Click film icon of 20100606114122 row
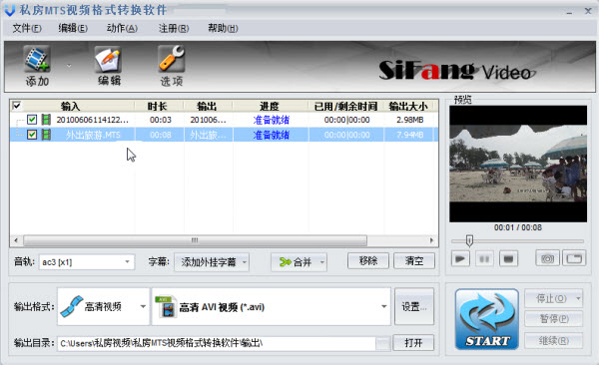Image resolution: width=599 pixels, height=365 pixels. pos(46,120)
